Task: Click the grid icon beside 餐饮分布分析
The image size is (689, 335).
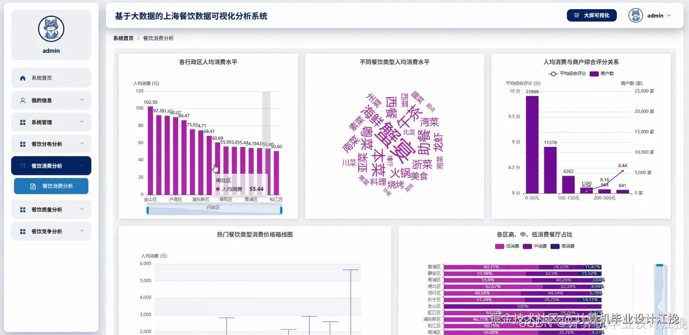Action: 23,144
